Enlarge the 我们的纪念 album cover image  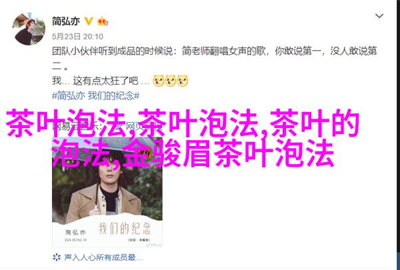(x=107, y=193)
